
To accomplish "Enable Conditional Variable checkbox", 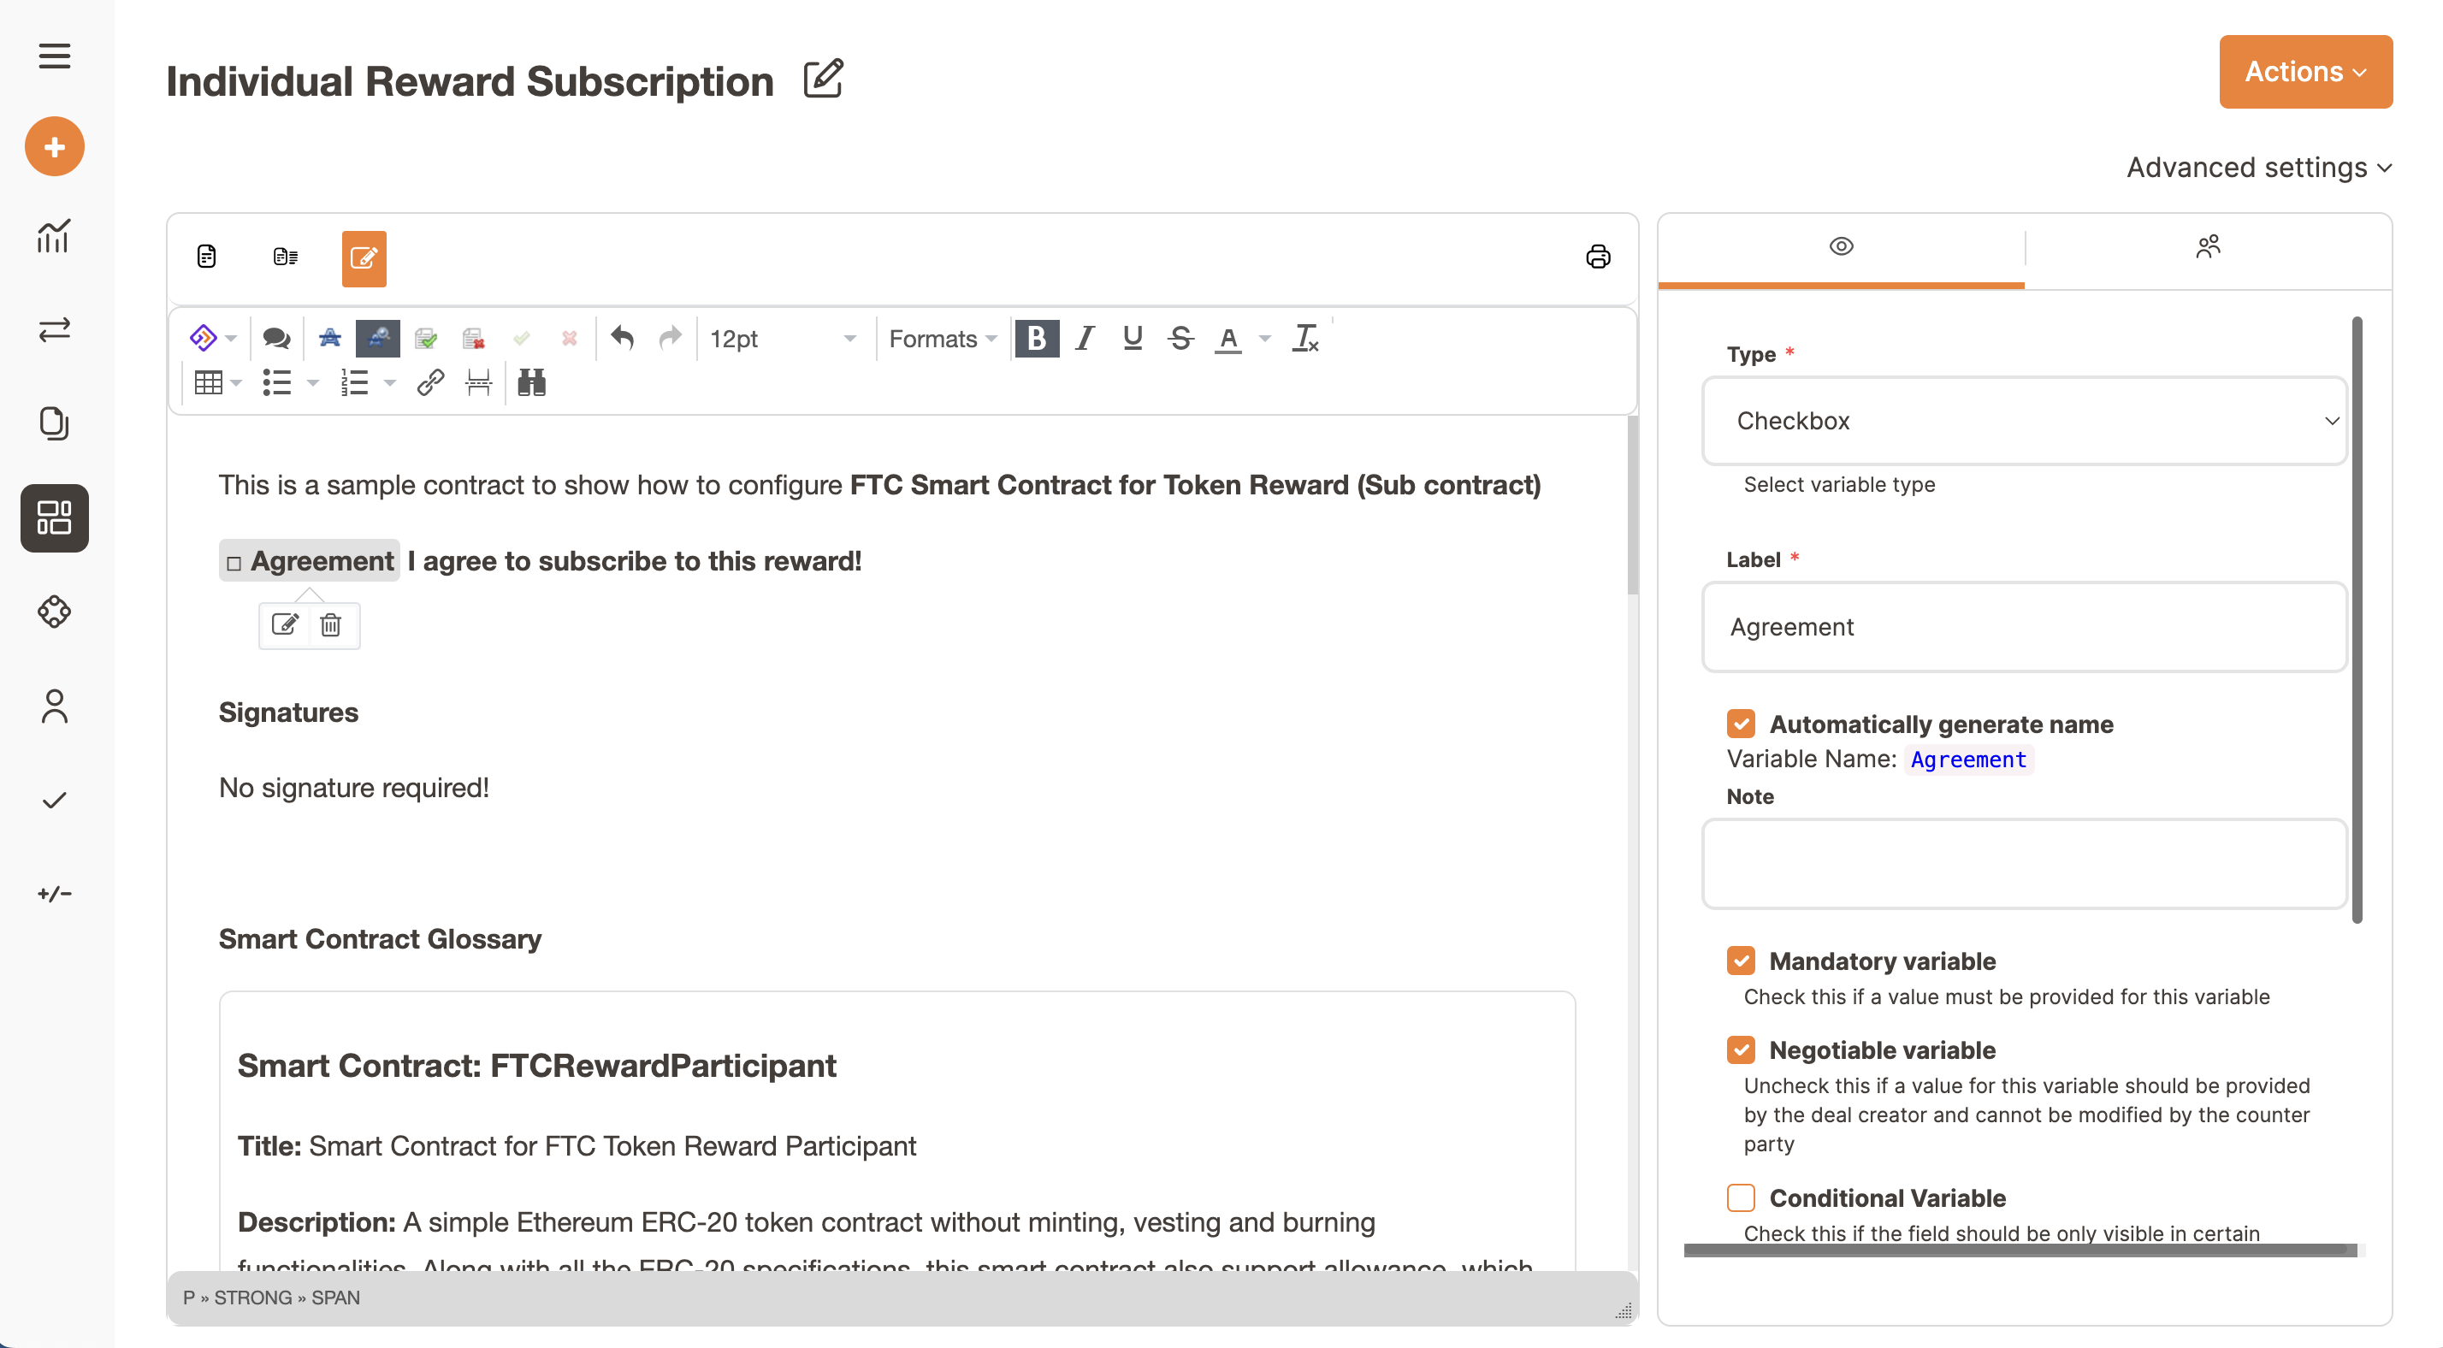I will coord(1742,1197).
